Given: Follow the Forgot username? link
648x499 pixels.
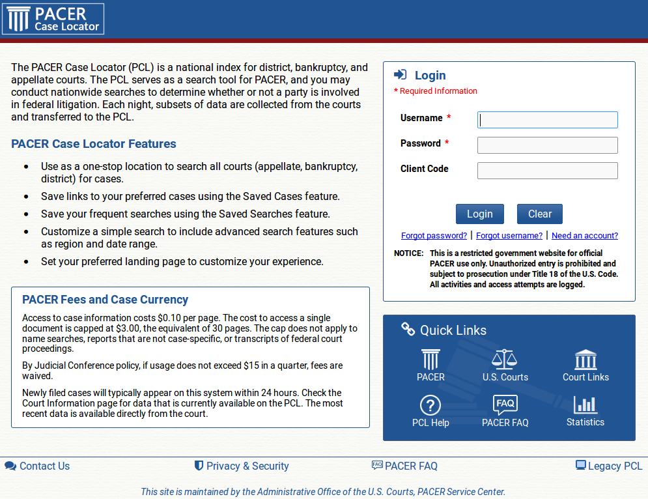Looking at the screenshot, I should pos(509,235).
